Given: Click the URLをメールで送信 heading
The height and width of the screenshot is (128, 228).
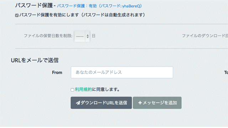Looking at the screenshot, I should tap(35, 60).
